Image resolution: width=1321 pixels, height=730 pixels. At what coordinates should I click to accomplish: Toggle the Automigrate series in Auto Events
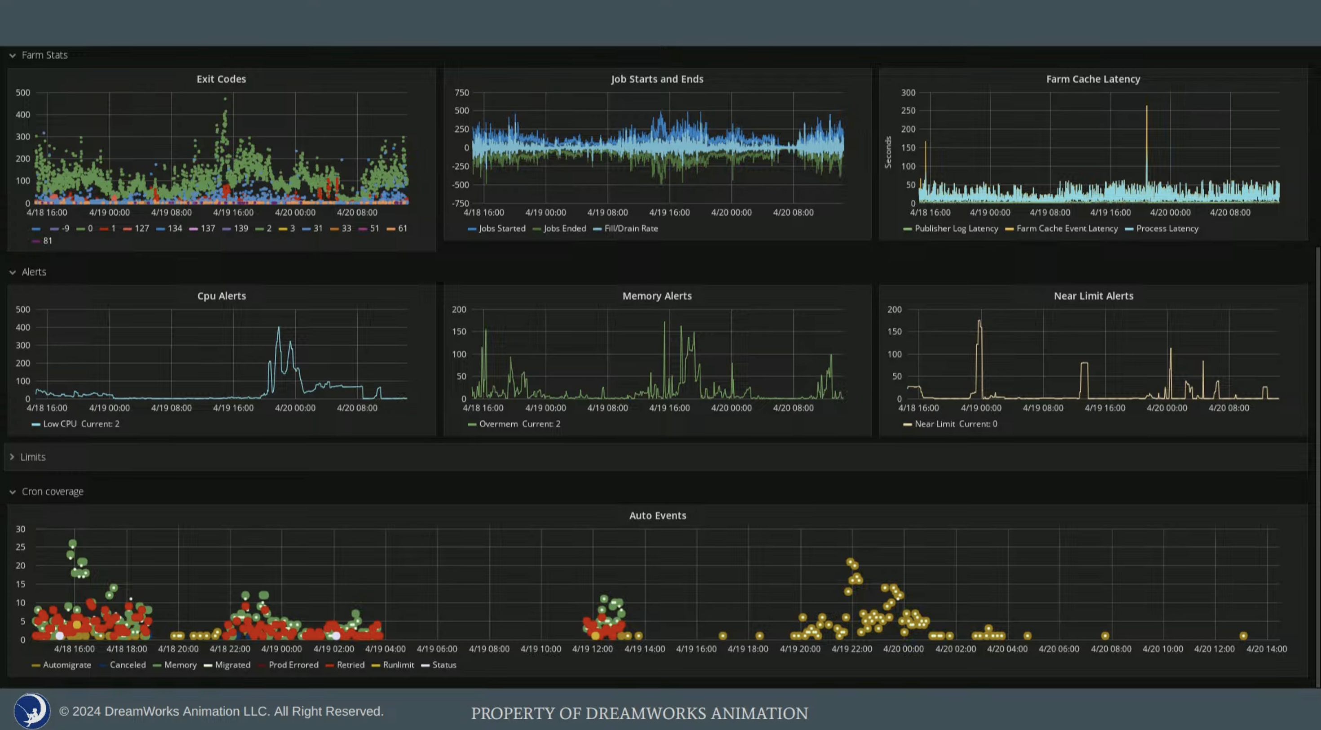coord(66,665)
